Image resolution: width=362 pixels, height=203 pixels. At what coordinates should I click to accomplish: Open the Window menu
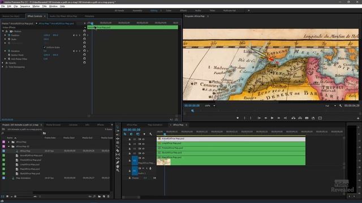(53, 6)
